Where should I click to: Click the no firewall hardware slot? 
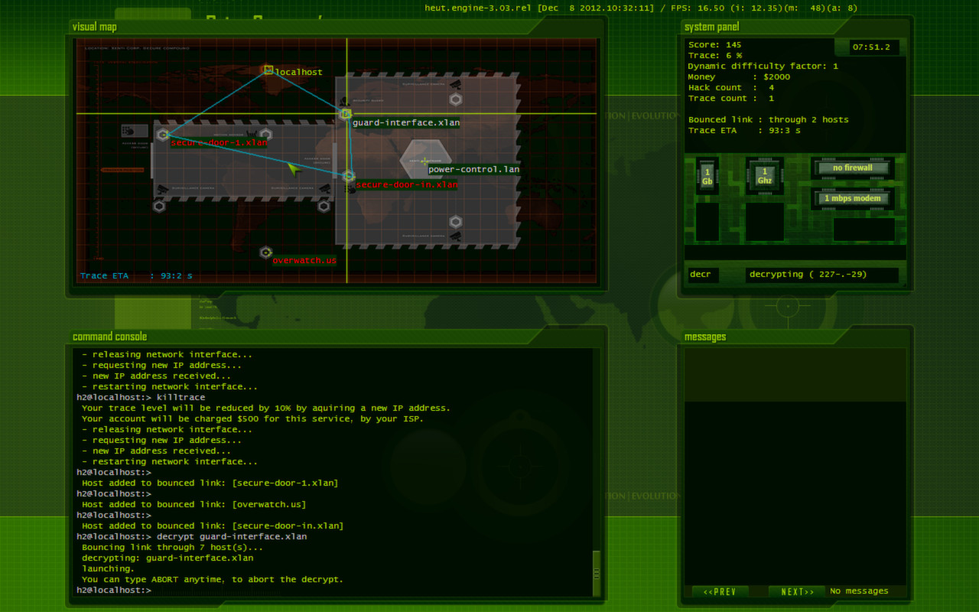851,168
